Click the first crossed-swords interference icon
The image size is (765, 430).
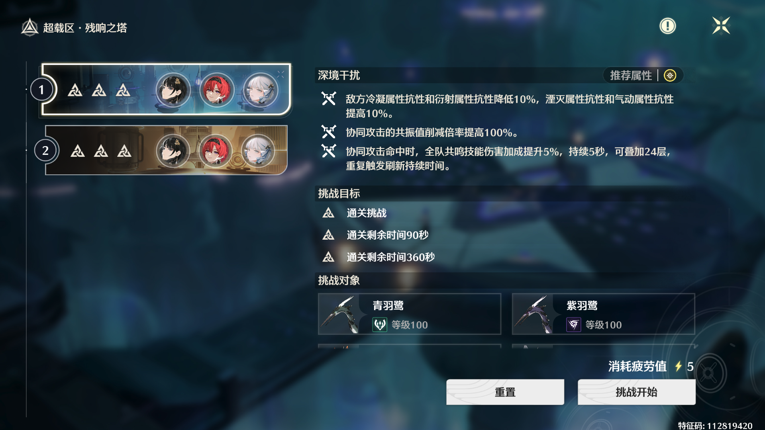[x=329, y=99]
